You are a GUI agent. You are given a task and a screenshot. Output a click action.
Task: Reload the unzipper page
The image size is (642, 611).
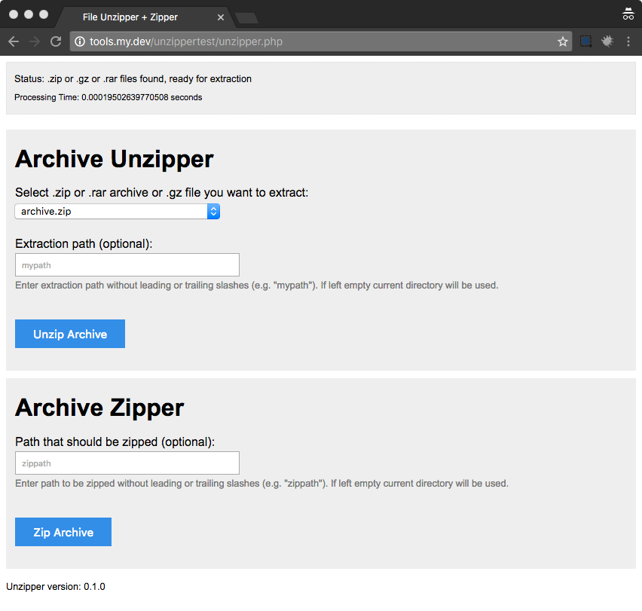(x=55, y=41)
